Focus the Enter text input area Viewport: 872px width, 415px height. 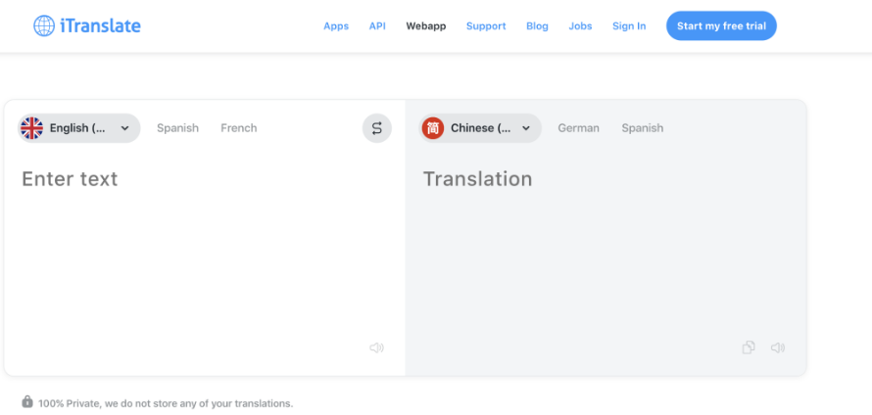(205, 245)
